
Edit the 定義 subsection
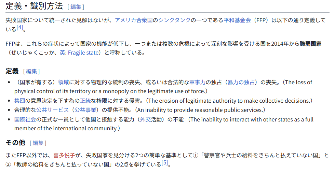(31, 71)
